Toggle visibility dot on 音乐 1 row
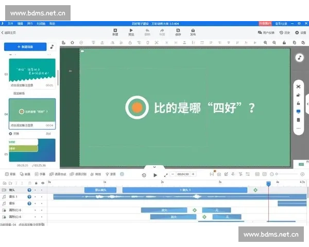 coord(42,197)
